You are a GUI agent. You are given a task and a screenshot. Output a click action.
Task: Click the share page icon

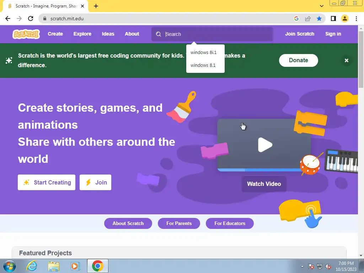pos(308,18)
